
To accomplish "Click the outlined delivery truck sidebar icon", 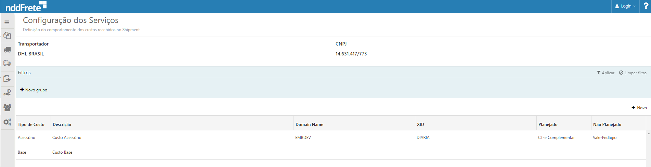I will tap(7, 63).
